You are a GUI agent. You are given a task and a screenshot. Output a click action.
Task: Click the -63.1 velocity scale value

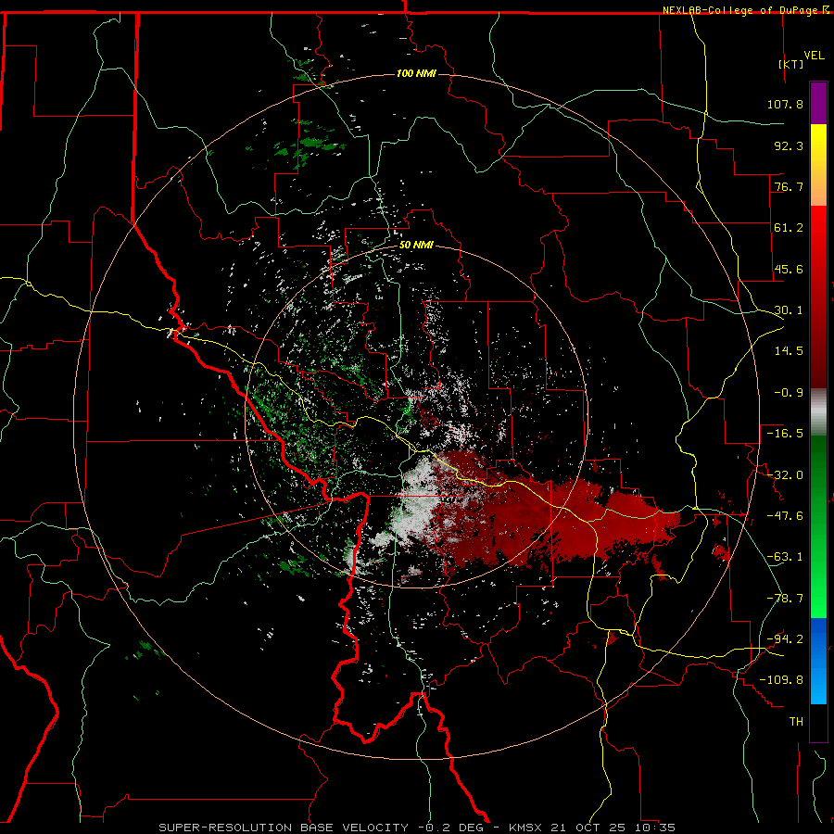click(785, 557)
